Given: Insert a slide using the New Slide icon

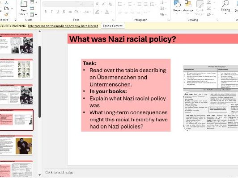Looking at the screenshot, I should pos(24,4).
